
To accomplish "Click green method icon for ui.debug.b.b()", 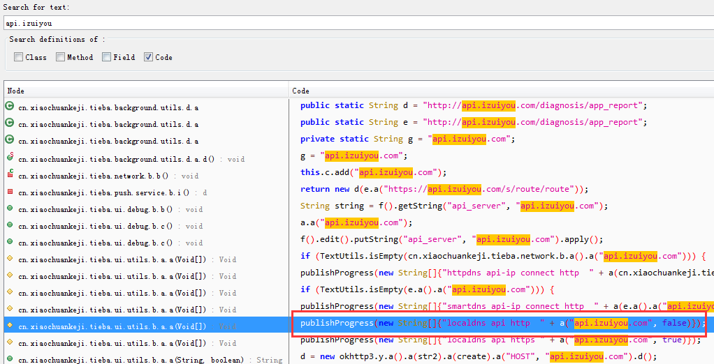I will (x=10, y=208).
